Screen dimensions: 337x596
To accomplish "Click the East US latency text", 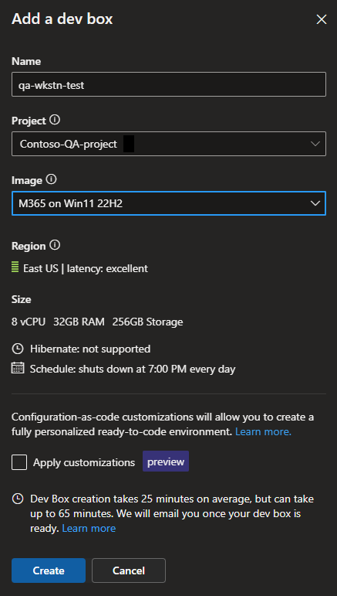I will (86, 268).
